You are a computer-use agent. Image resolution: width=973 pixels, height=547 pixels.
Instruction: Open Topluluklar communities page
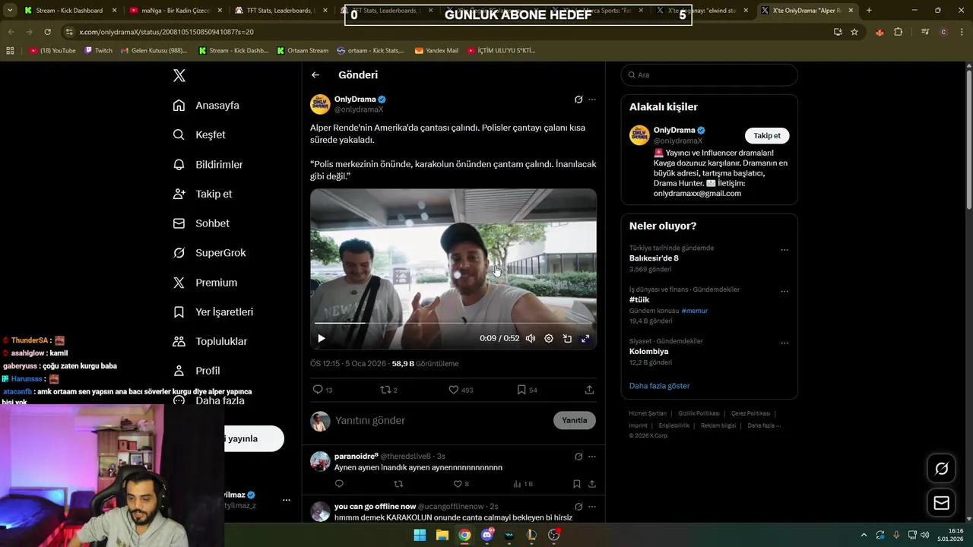click(x=210, y=341)
